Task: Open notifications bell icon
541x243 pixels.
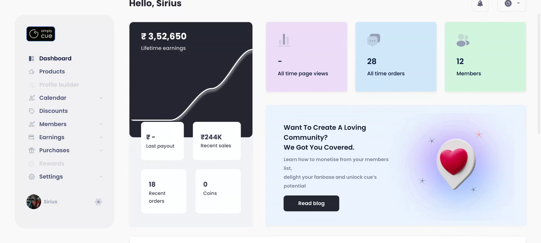Action: pos(480,4)
